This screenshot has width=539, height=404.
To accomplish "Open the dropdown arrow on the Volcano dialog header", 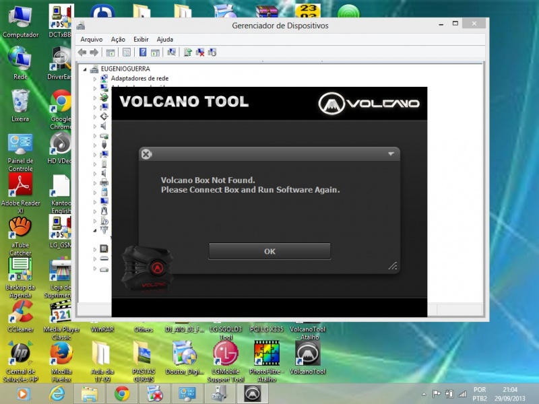I will tap(391, 154).
